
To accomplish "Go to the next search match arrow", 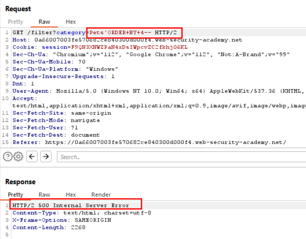I will tap(46, 156).
